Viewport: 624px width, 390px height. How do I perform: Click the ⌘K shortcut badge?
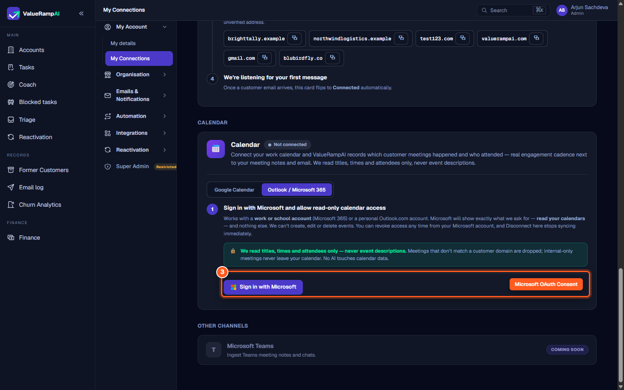pos(539,10)
